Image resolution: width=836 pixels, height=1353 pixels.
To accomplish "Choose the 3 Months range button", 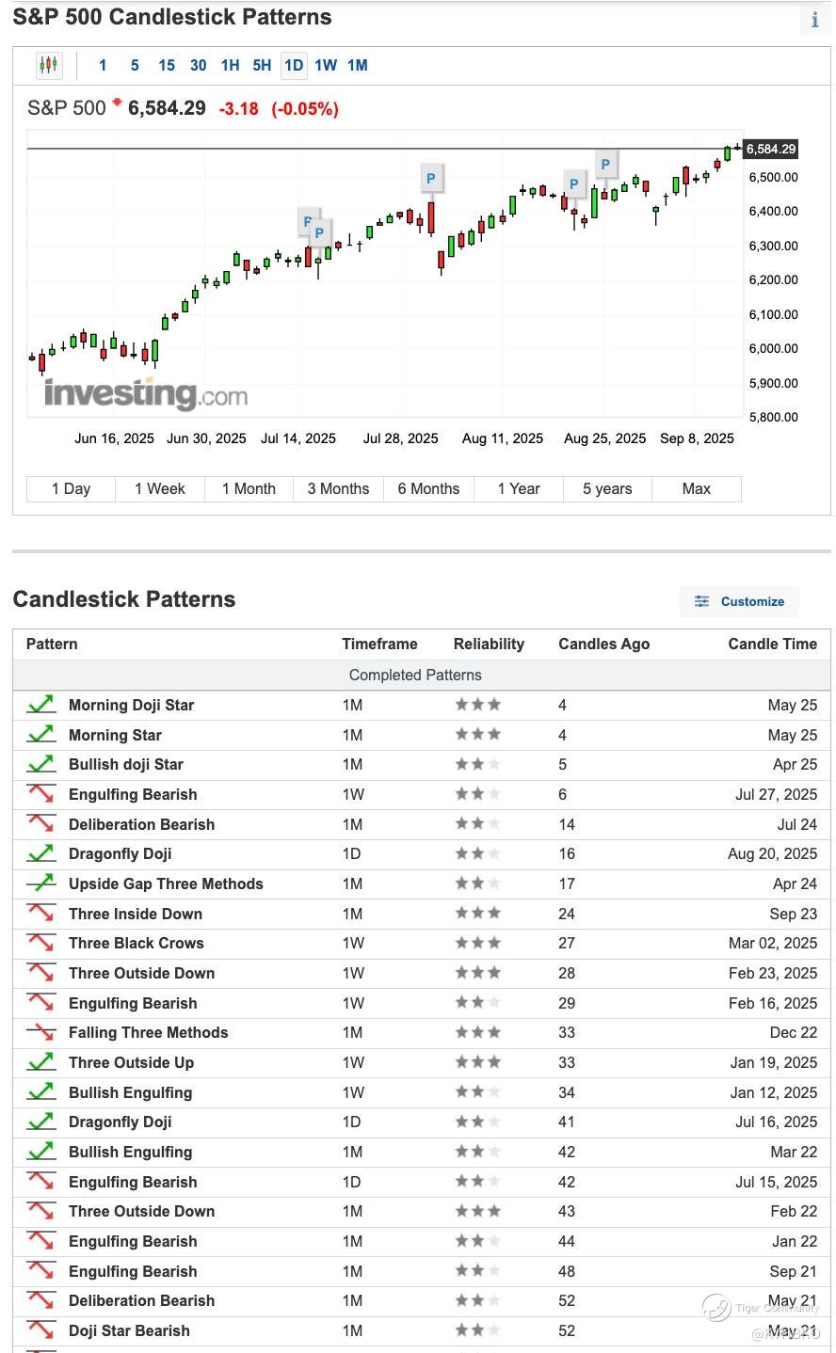I will (x=338, y=488).
